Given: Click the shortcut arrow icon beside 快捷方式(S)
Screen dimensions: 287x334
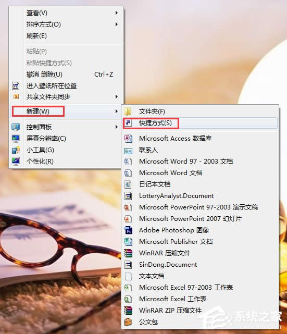Looking at the screenshot, I should pyautogui.click(x=128, y=123).
